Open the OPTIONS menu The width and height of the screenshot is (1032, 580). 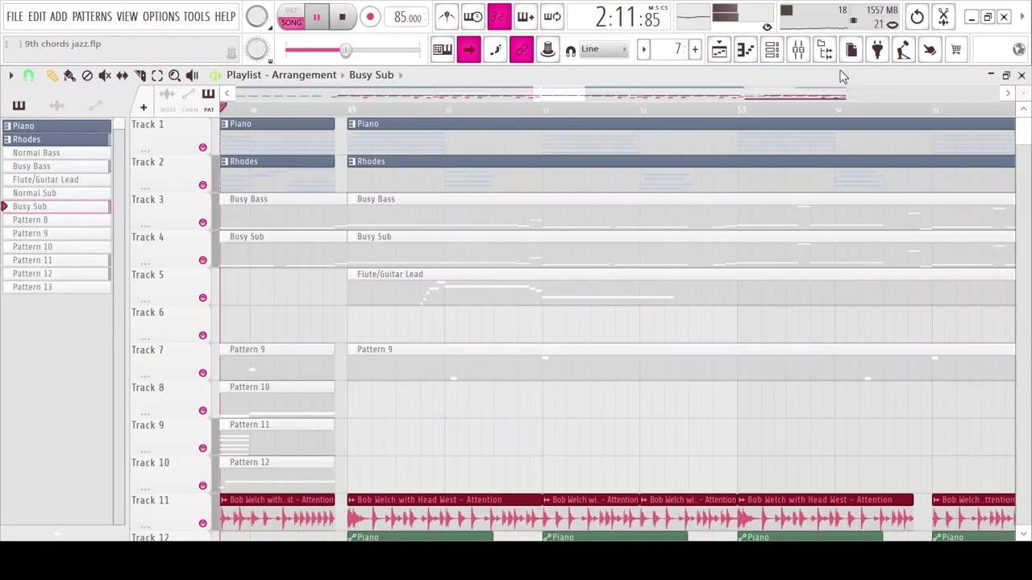click(x=161, y=16)
